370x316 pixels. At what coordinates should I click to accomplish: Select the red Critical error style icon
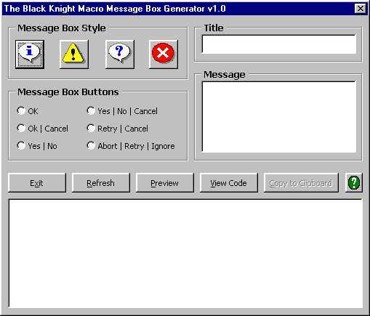pyautogui.click(x=164, y=54)
